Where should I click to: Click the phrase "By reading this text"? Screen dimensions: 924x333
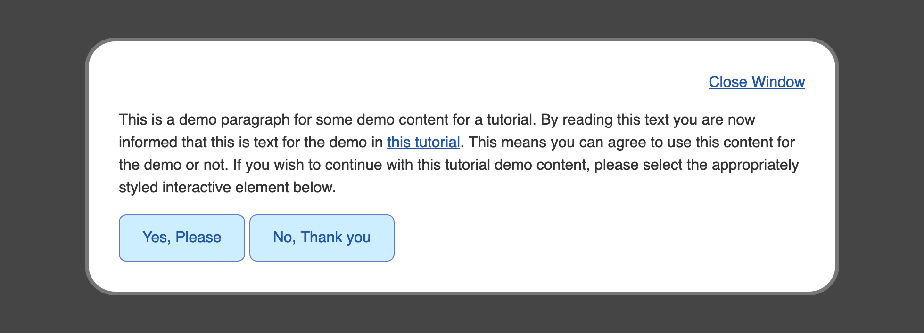604,119
